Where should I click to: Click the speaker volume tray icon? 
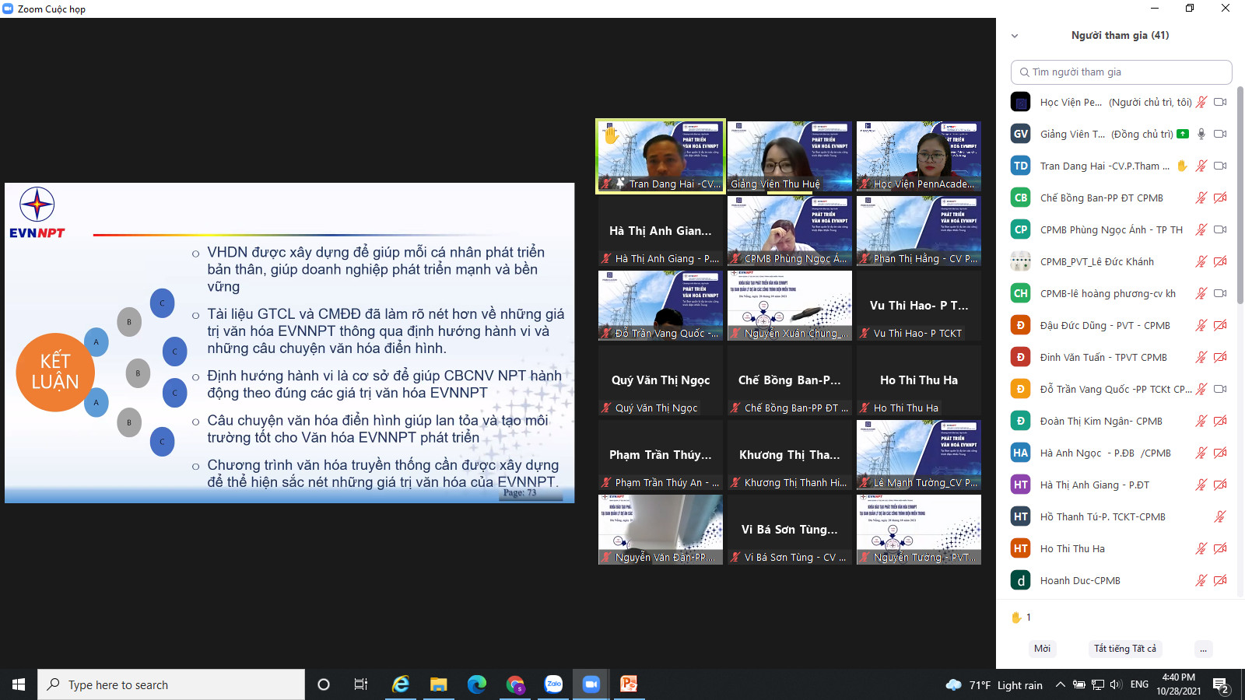point(1116,684)
